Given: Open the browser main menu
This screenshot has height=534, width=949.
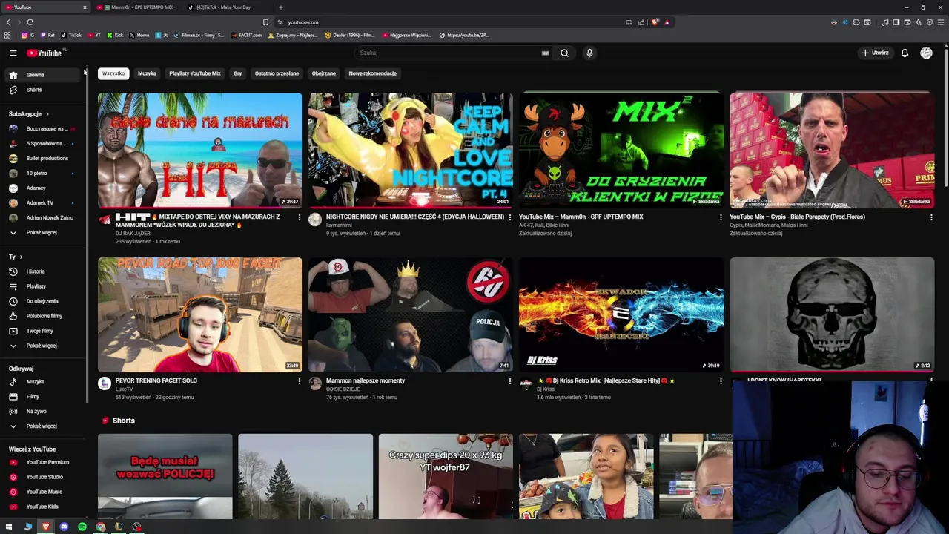Looking at the screenshot, I should [942, 22].
